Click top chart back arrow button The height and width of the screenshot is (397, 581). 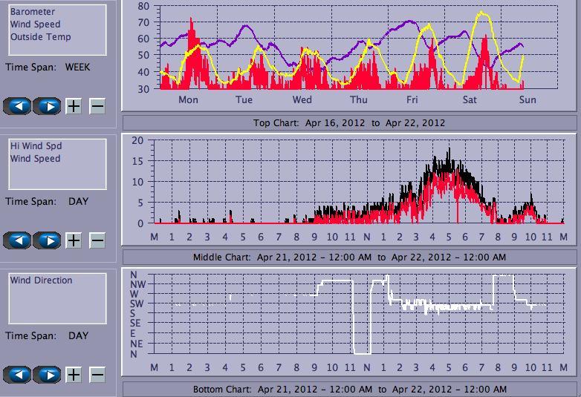[x=18, y=106]
